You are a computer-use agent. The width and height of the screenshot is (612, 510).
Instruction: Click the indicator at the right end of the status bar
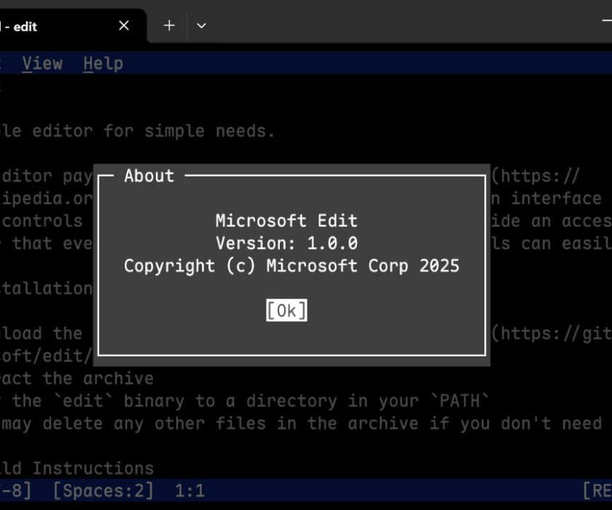[597, 490]
